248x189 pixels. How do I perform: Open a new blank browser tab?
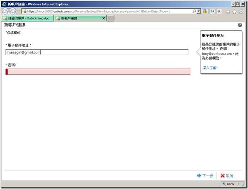[x=111, y=18]
